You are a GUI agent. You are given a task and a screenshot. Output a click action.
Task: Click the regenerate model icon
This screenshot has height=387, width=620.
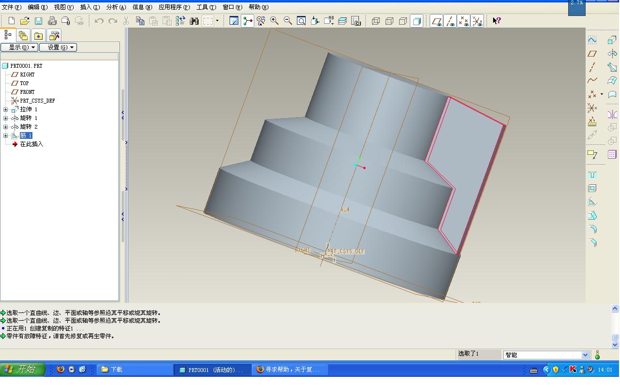(181, 21)
